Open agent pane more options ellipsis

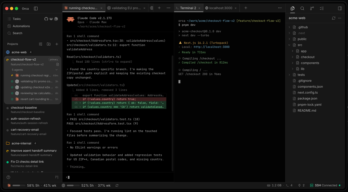click(168, 8)
